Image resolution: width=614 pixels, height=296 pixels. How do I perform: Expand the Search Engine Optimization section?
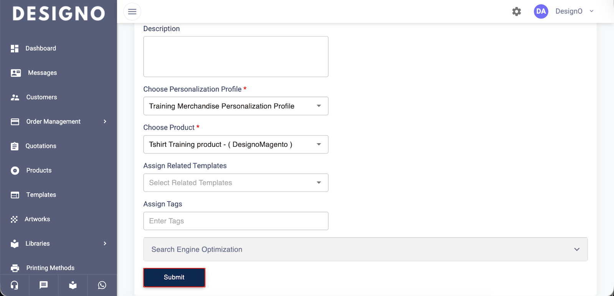[x=365, y=249]
